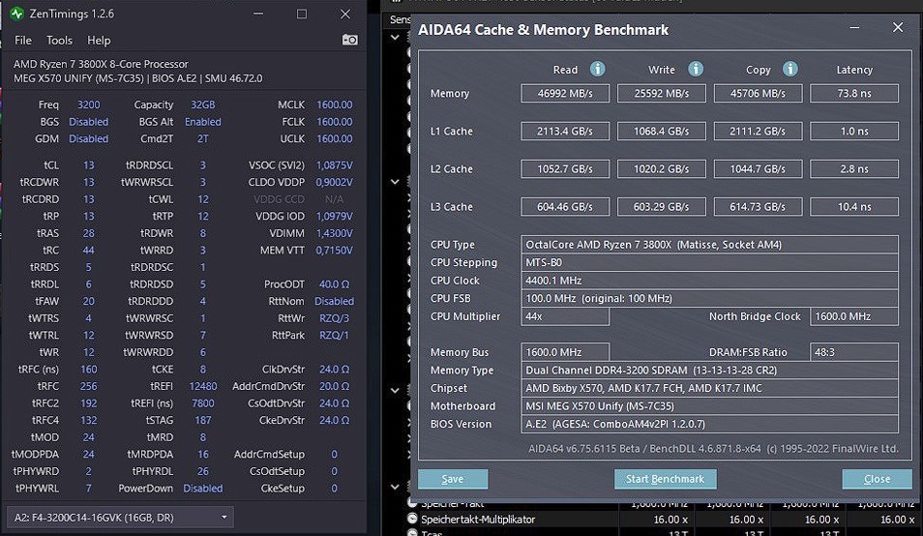This screenshot has height=536, width=923.
Task: Click the info icon next to Copy
Action: pyautogui.click(x=789, y=69)
